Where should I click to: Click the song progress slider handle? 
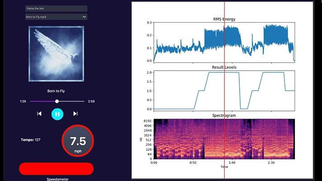pos(57,101)
